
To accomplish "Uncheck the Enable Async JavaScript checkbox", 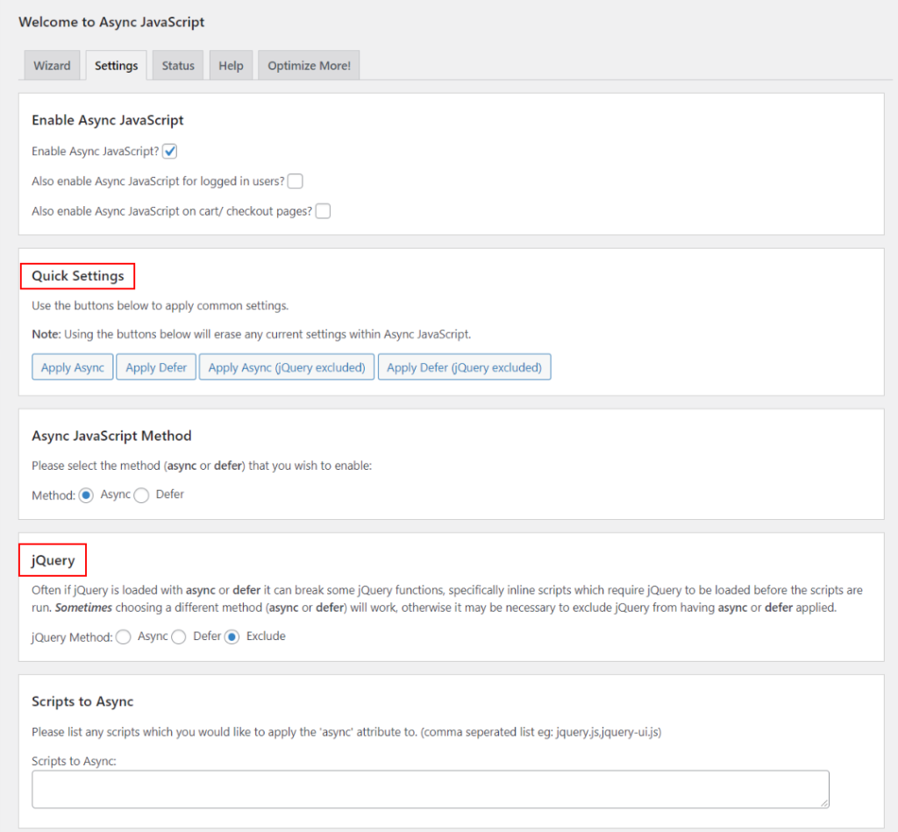I will (169, 151).
